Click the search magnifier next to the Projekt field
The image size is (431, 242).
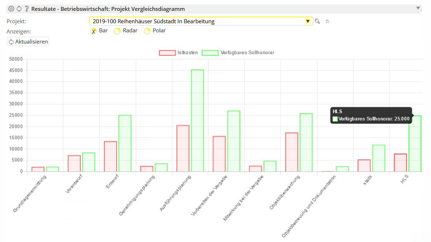317,21
